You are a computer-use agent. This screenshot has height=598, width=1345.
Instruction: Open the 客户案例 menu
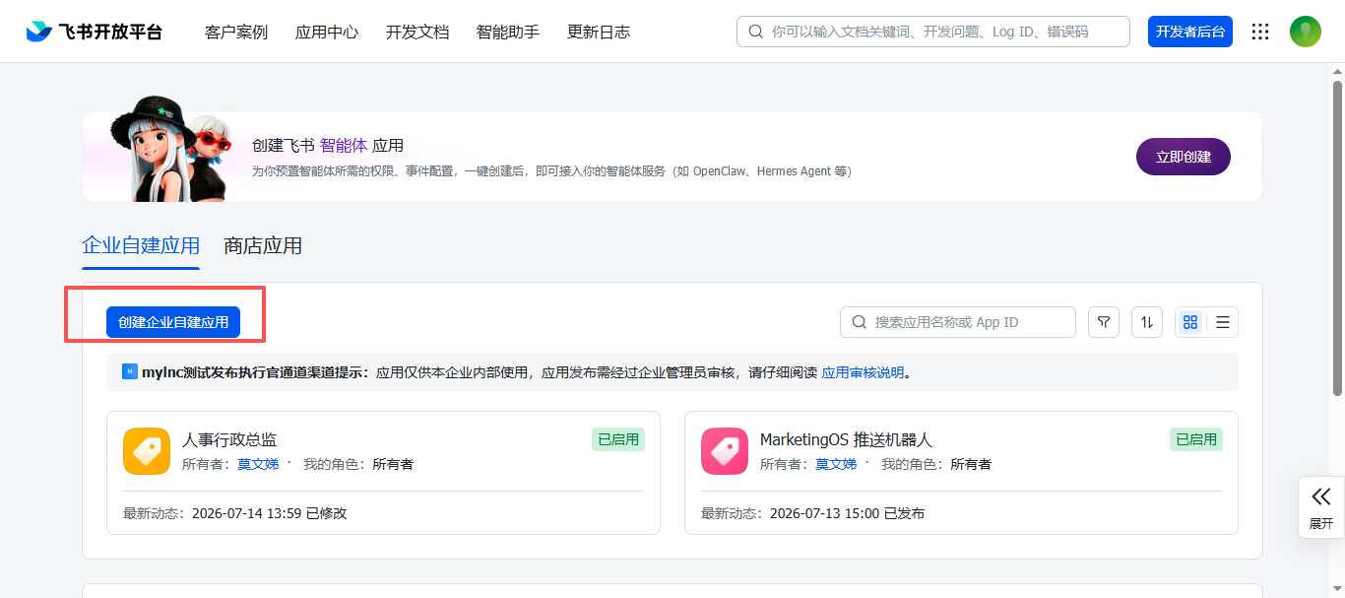(x=236, y=32)
